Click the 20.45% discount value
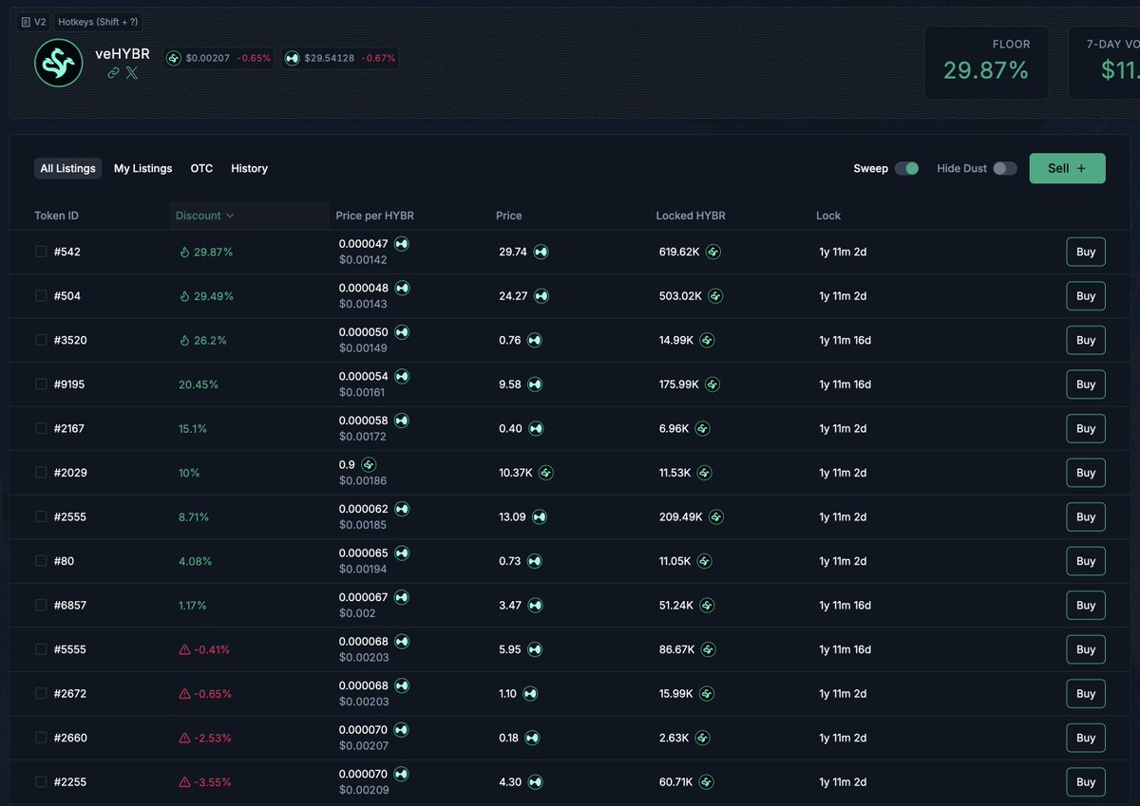1140x806 pixels. pyautogui.click(x=199, y=384)
